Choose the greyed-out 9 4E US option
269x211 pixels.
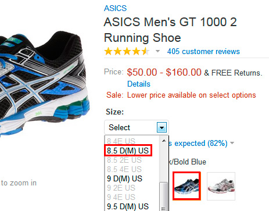point(121,197)
